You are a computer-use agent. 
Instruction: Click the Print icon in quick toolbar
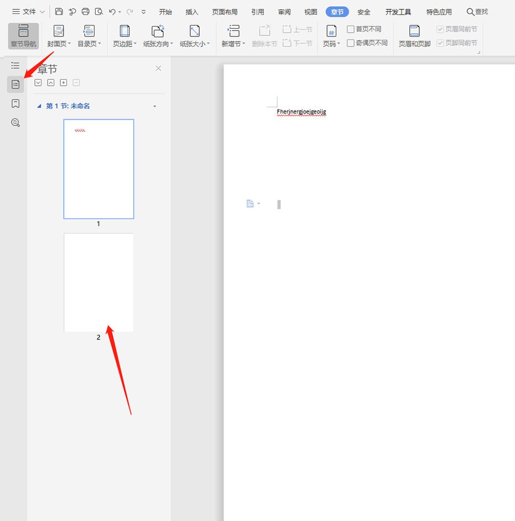pos(85,12)
